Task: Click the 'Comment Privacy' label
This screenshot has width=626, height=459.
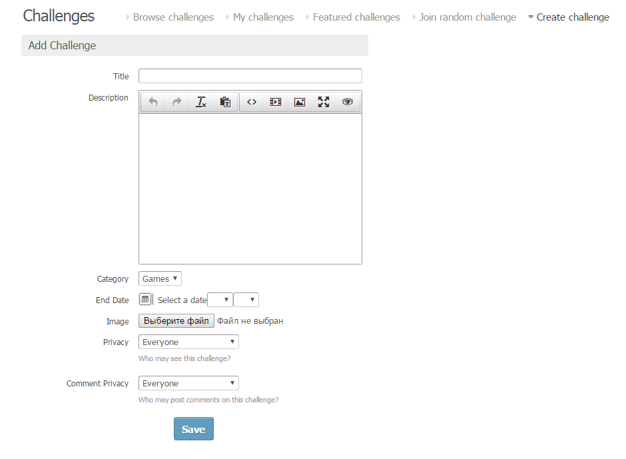Action: pos(97,384)
